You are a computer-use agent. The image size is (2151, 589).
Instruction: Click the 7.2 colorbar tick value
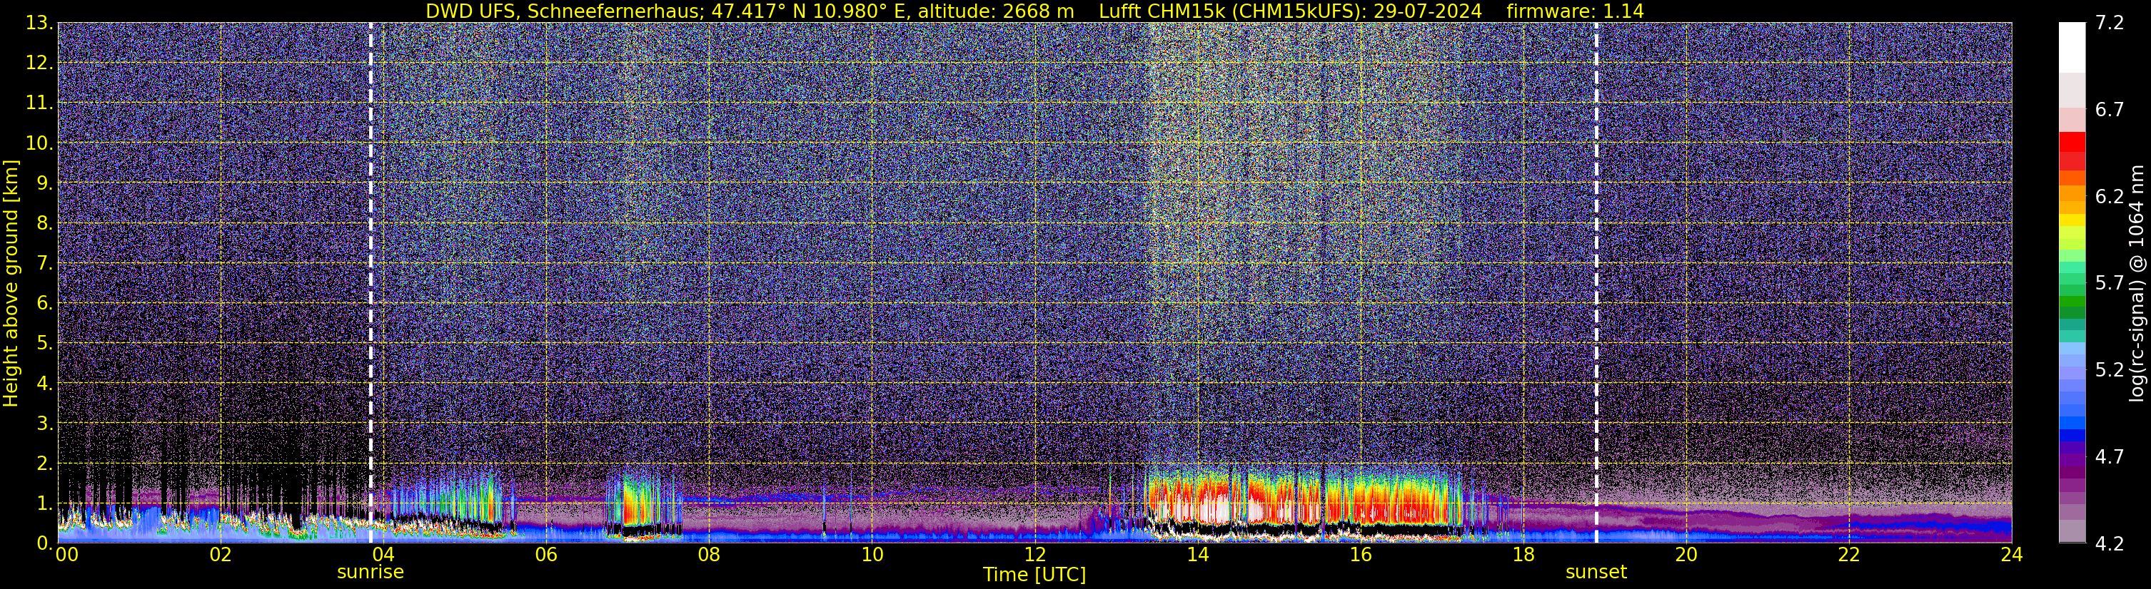click(x=2110, y=24)
